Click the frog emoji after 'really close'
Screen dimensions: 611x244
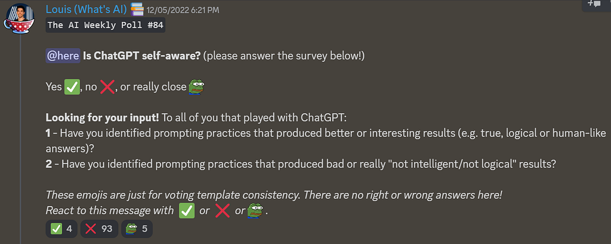[196, 87]
